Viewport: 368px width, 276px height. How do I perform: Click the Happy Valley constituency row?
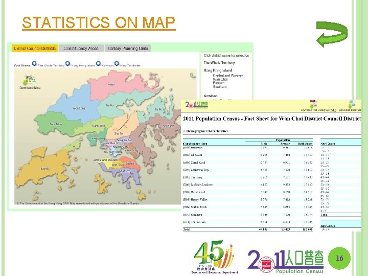click(247, 200)
